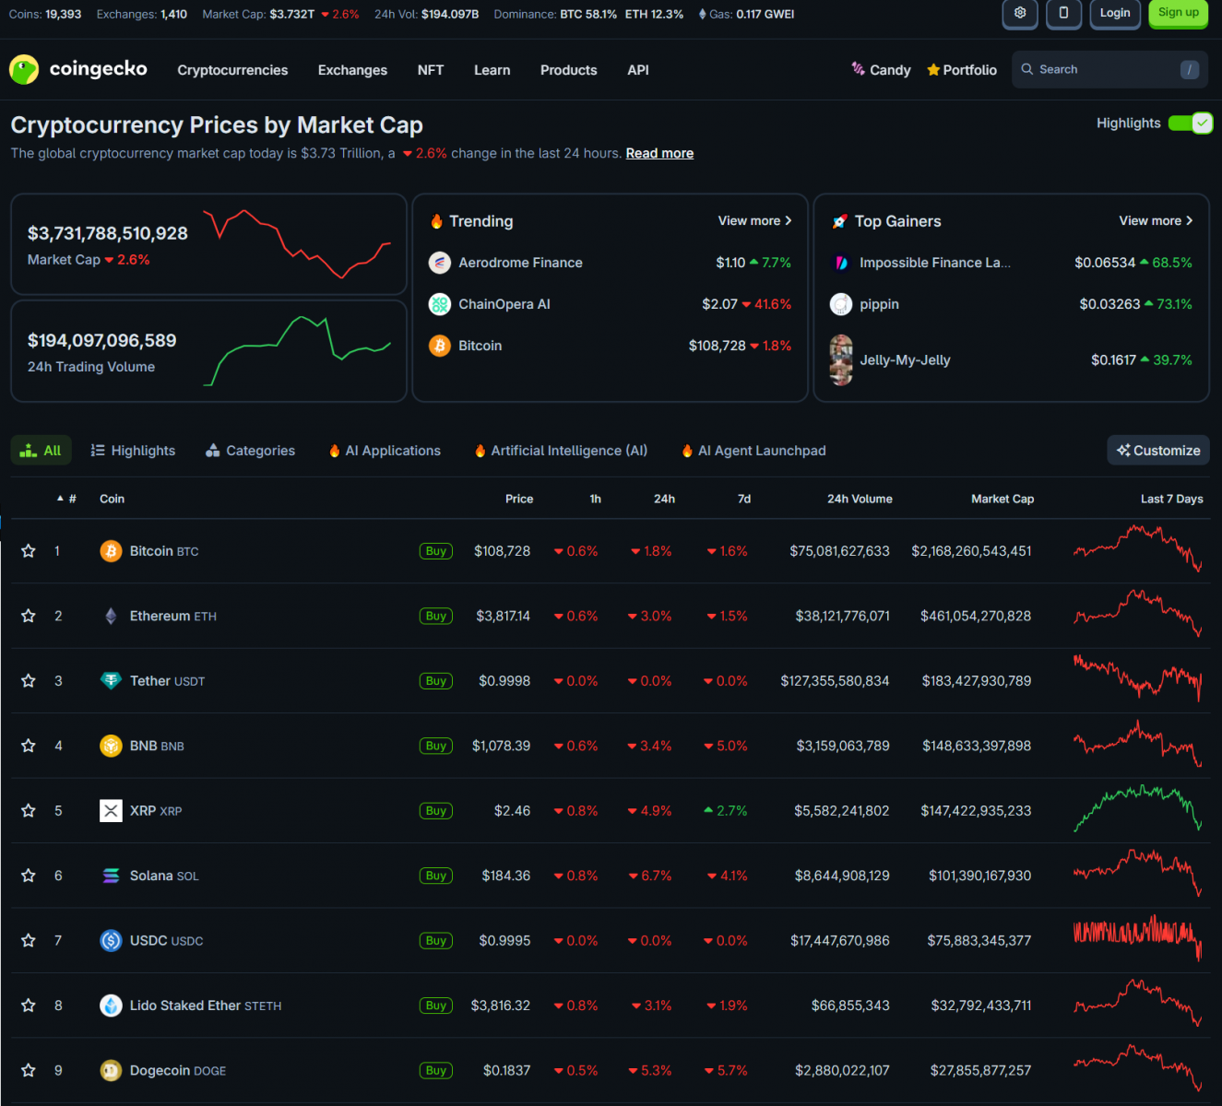Click the CoinGecko logo icon
Screen dimensions: 1222x1106
24,70
